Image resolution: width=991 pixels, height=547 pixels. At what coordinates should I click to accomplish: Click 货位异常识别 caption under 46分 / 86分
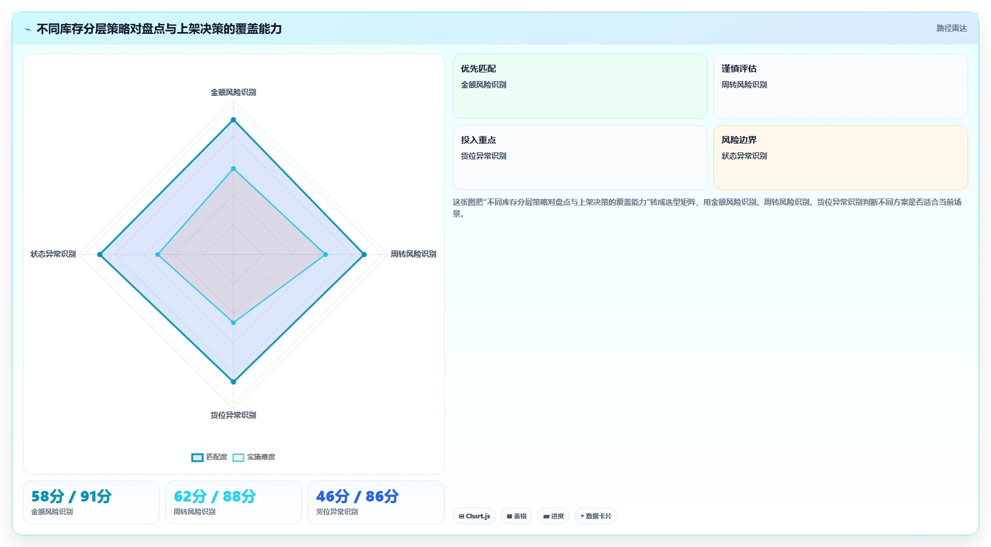click(x=337, y=512)
